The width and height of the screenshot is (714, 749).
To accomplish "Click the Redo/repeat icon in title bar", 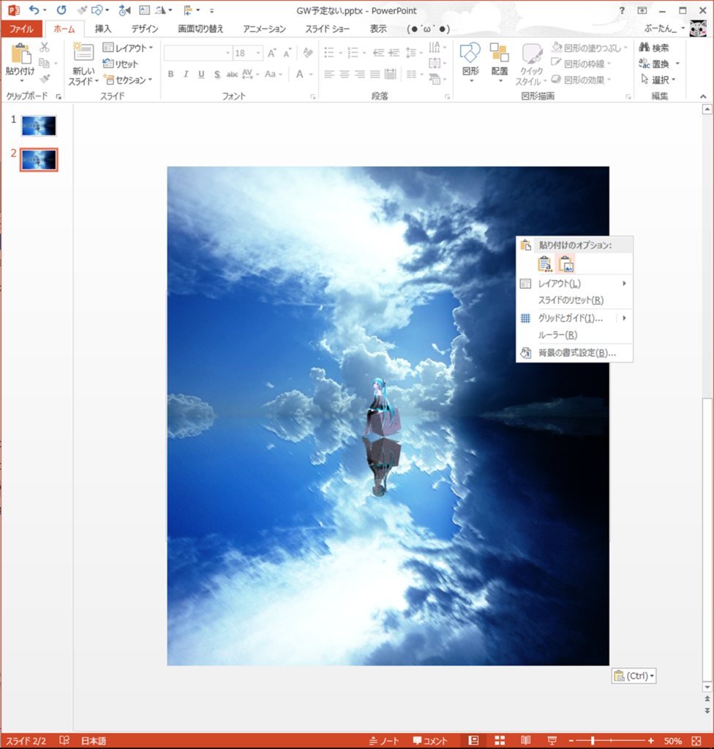I will click(61, 10).
